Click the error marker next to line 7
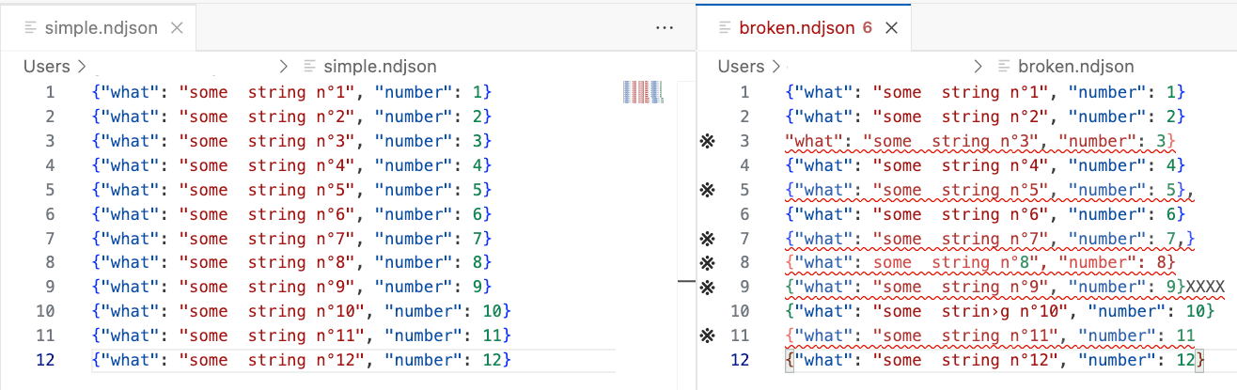Viewport: 1237px width, 390px height. tap(708, 239)
